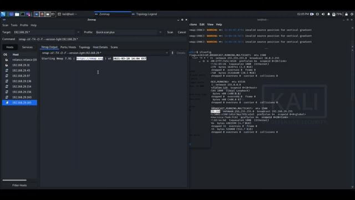Screen dimensions: 355x200
Task: Click the Cancel button
Action: pyautogui.click(x=182, y=32)
